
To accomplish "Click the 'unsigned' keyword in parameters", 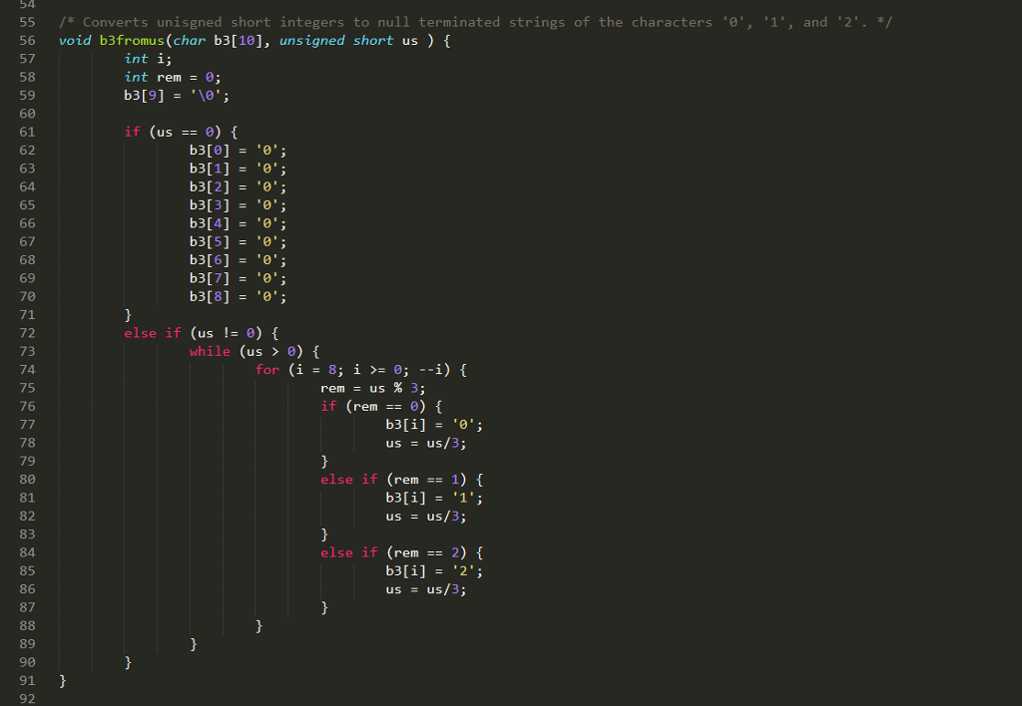I will click(x=311, y=40).
